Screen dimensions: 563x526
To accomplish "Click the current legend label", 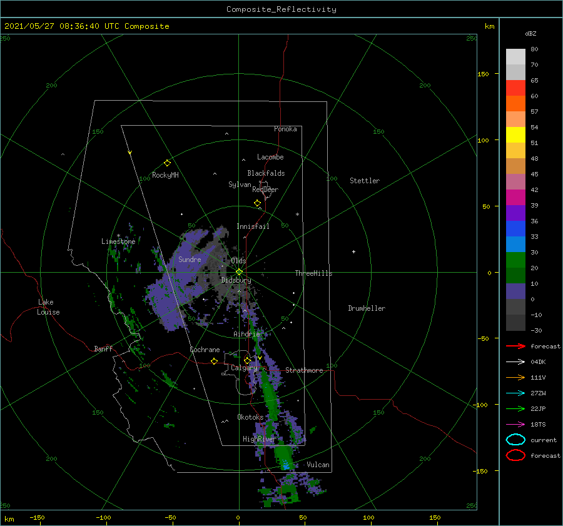I will coord(544,440).
